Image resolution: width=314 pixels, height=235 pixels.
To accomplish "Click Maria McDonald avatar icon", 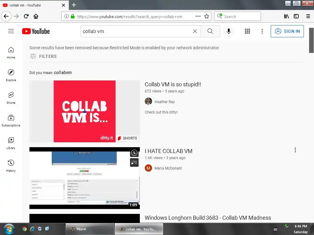I will [x=148, y=168].
